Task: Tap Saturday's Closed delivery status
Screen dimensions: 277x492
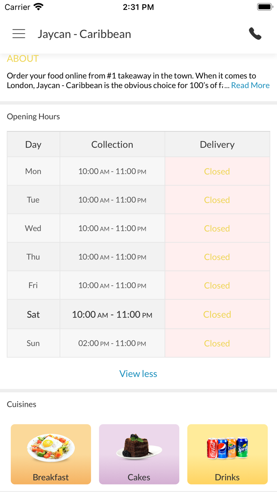Action: (217, 314)
